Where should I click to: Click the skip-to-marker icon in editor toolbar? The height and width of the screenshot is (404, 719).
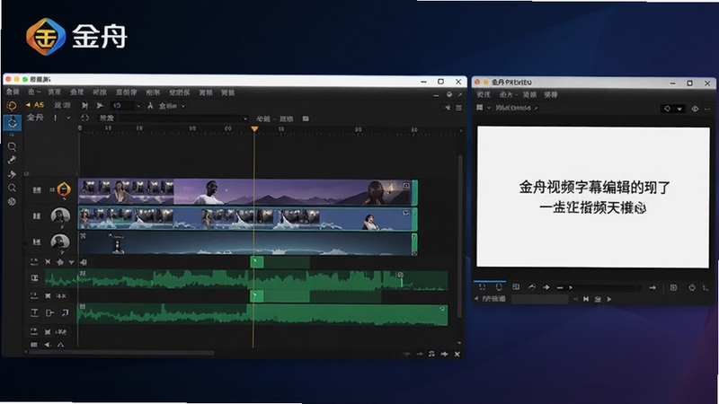click(84, 106)
